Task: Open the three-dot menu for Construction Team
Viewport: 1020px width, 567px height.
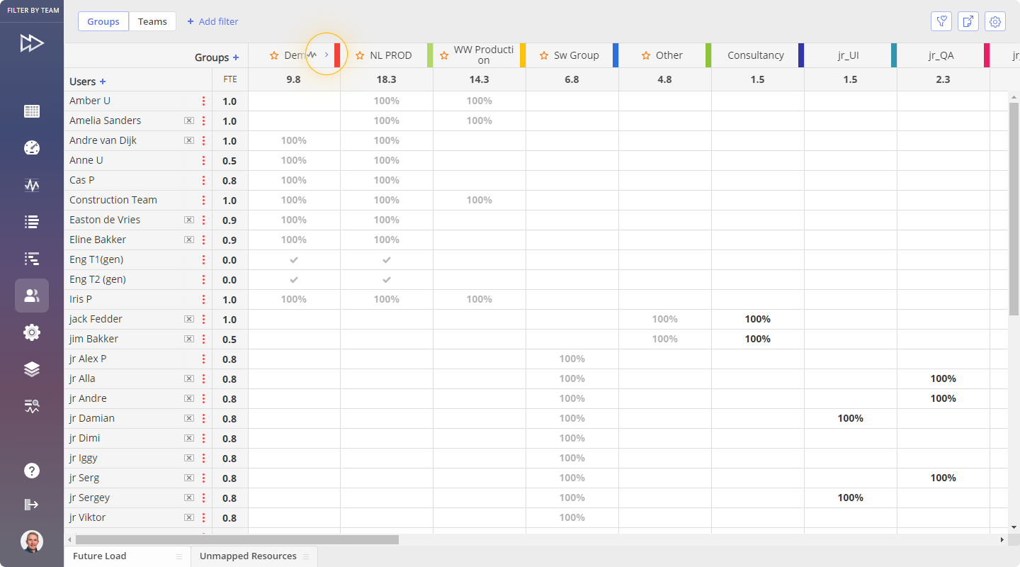Action: click(204, 200)
